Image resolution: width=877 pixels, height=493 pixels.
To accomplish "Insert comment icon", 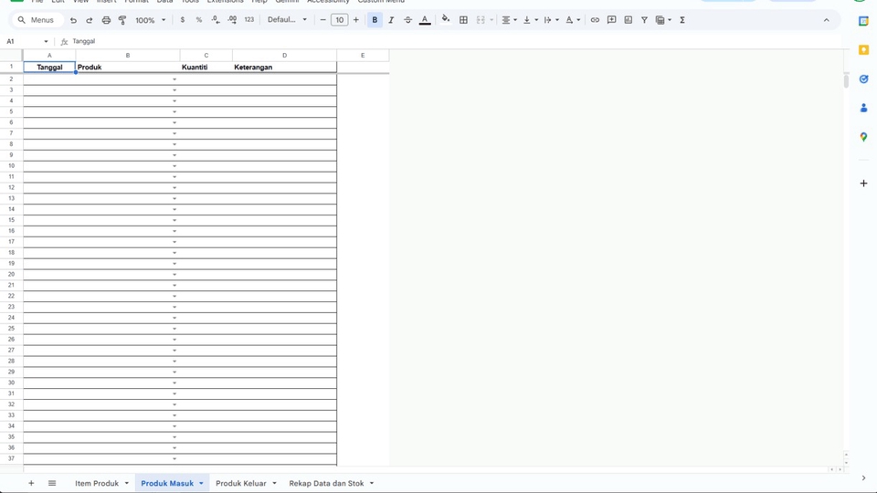I will pos(611,20).
